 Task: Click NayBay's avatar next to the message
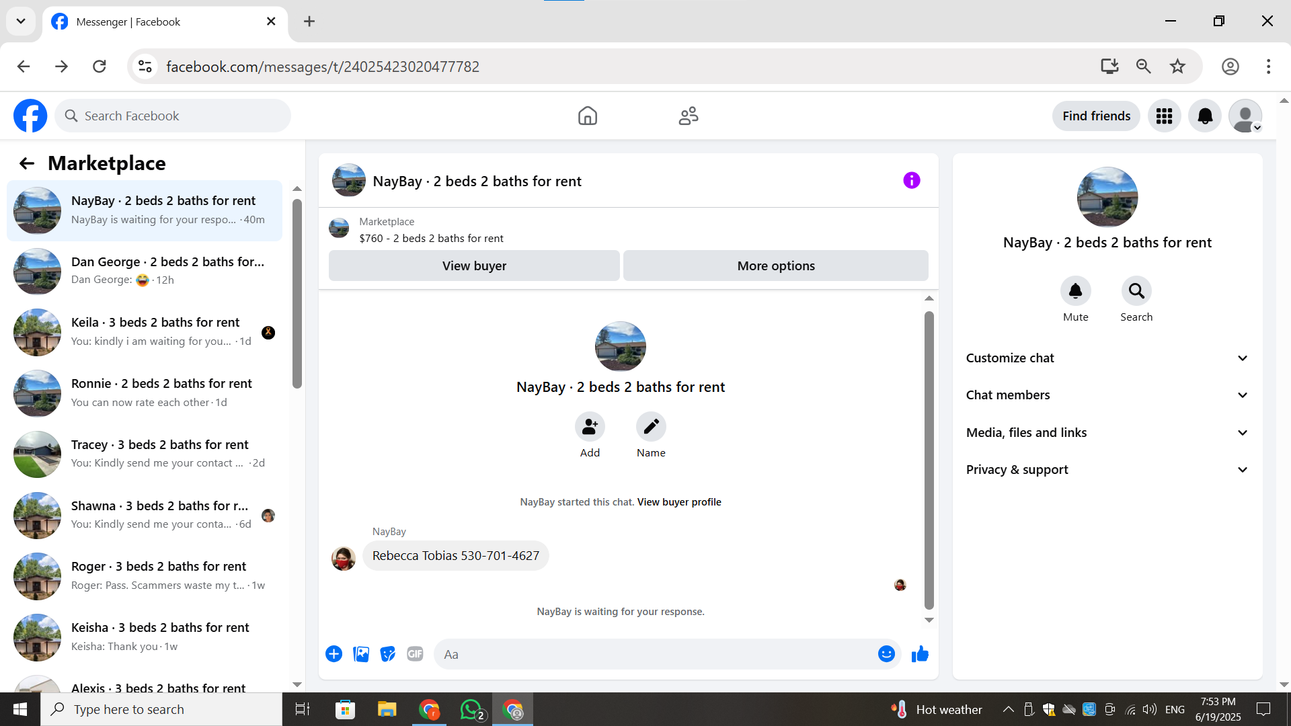pos(344,558)
